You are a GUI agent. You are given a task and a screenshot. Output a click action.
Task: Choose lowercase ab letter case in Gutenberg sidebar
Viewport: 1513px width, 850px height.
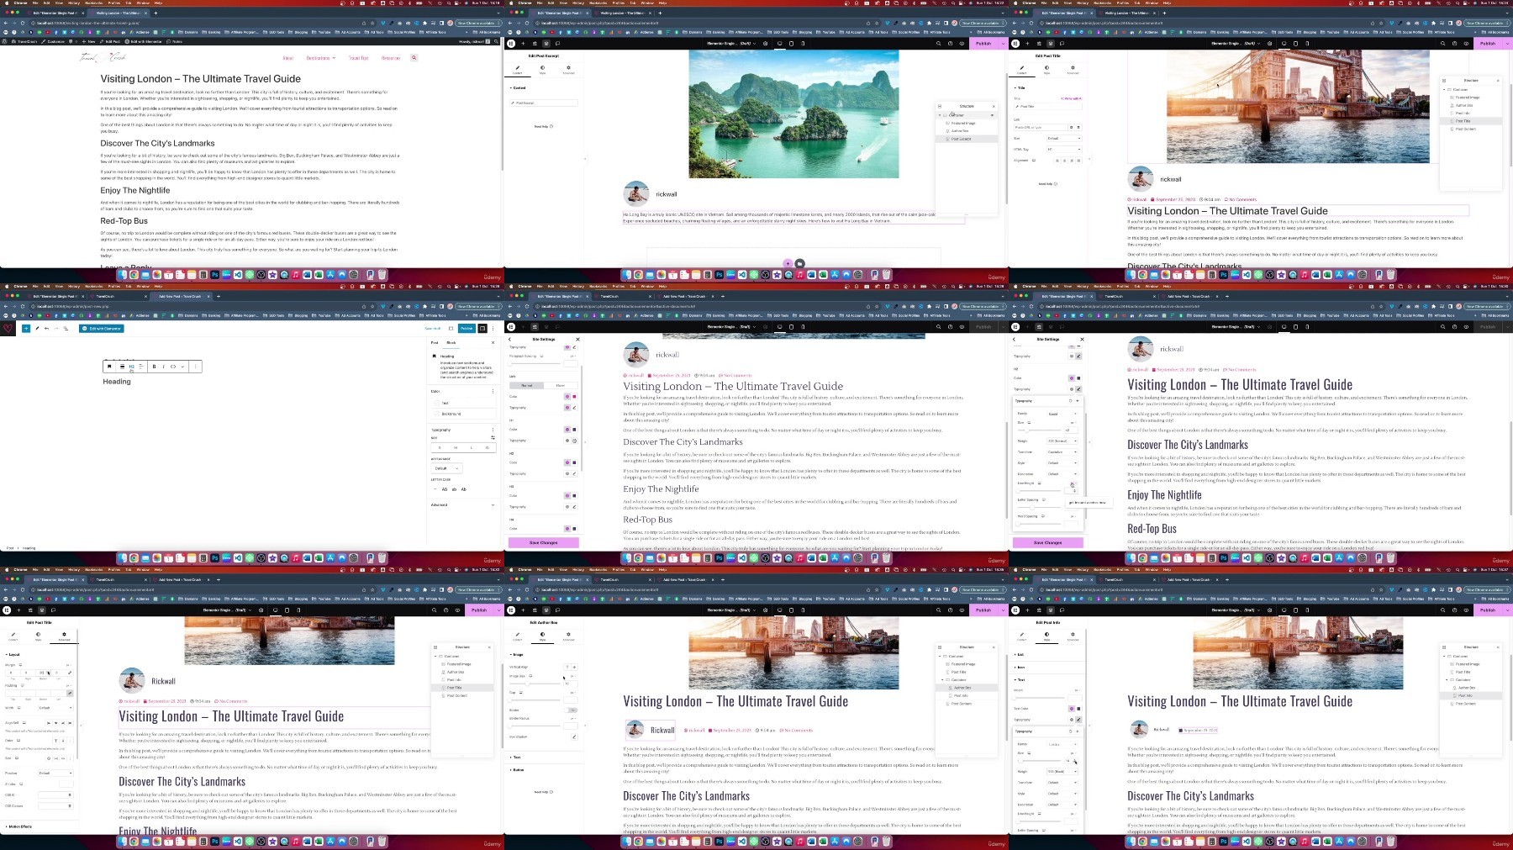(x=454, y=489)
